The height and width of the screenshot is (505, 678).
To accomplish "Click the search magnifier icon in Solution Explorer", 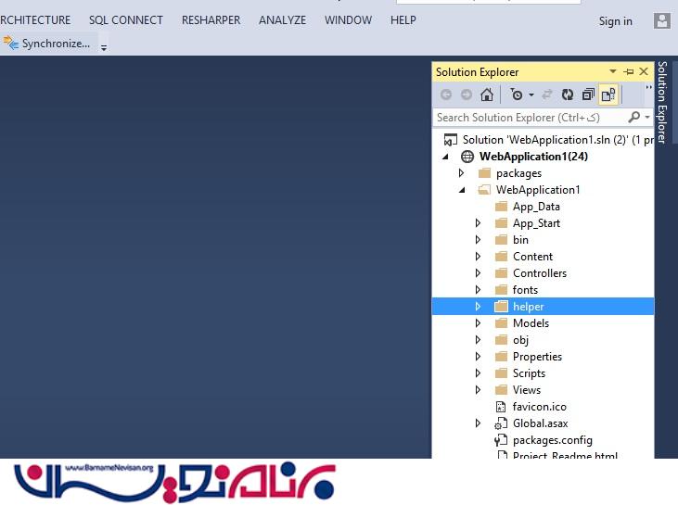I will tap(633, 118).
